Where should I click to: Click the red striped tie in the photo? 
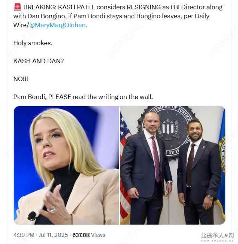[156, 159]
